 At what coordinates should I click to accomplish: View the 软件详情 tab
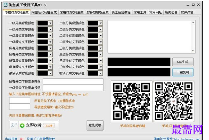(x=187, y=12)
